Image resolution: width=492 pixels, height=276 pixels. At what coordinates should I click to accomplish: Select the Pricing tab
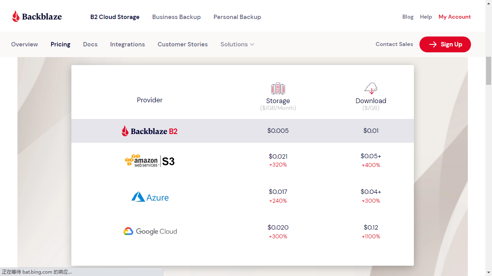point(60,44)
